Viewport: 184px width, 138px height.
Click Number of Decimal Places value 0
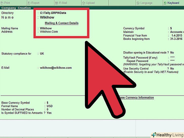48,109
